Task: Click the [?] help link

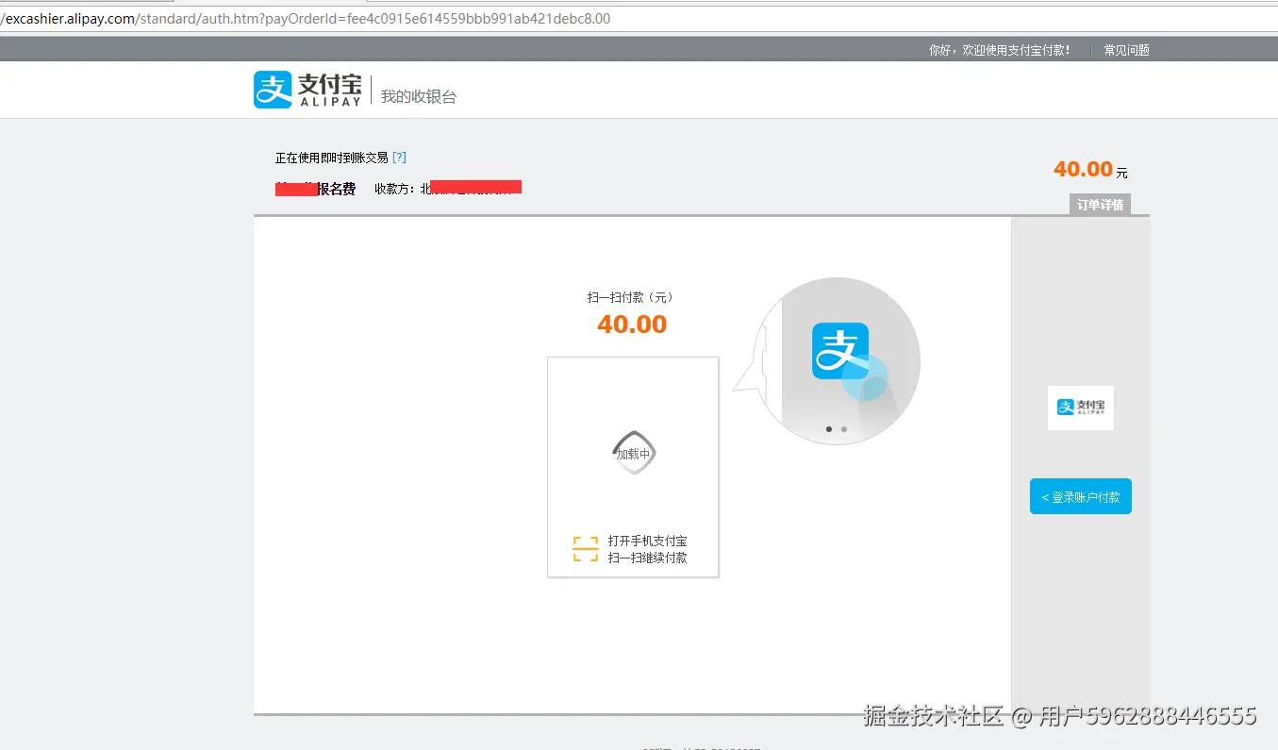Action: [399, 158]
